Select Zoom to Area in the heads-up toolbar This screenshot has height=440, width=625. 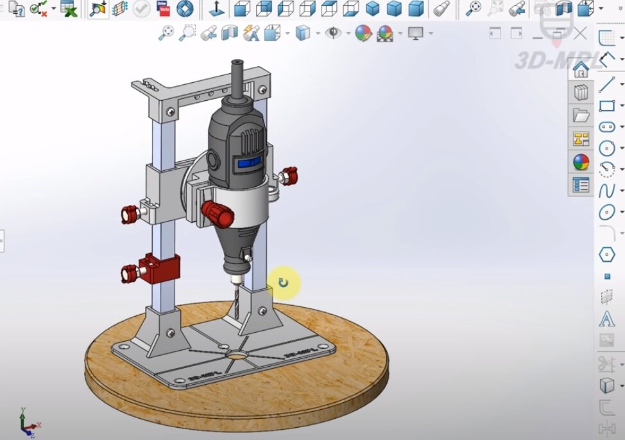[187, 33]
